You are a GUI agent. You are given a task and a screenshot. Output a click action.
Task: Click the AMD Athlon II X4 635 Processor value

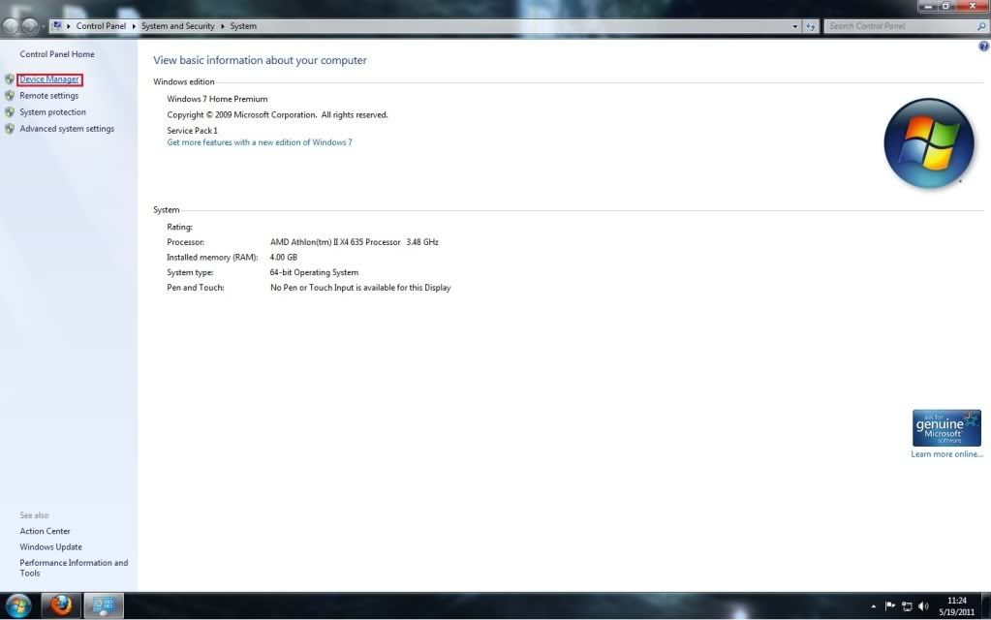355,242
